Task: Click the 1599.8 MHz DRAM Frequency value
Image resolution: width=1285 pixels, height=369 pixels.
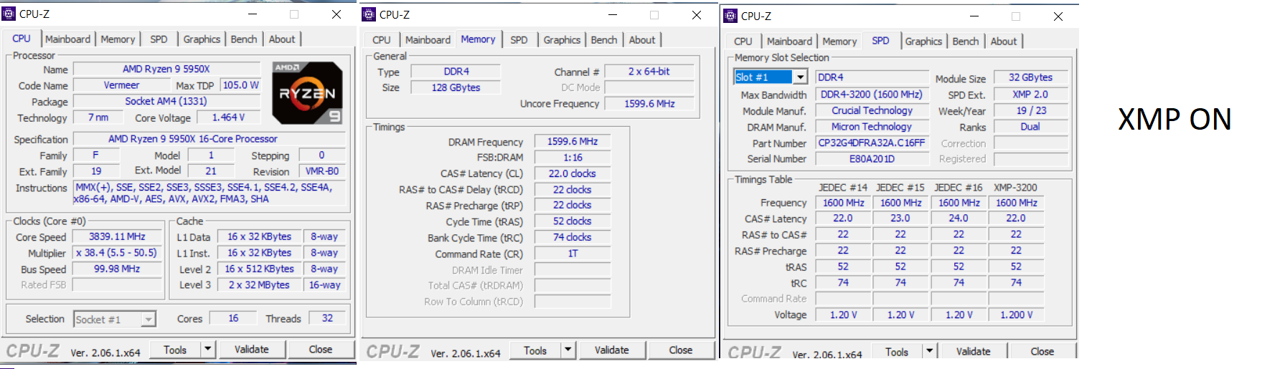Action: coord(573,142)
